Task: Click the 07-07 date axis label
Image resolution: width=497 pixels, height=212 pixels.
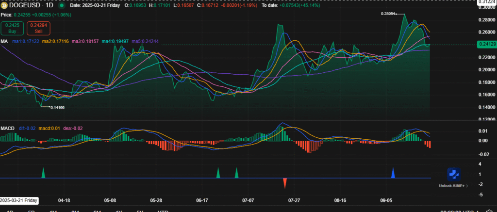Action: click(248, 200)
